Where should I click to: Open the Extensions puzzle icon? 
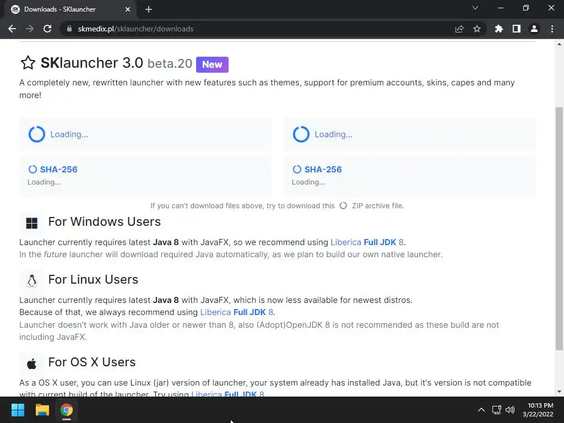pyautogui.click(x=498, y=29)
